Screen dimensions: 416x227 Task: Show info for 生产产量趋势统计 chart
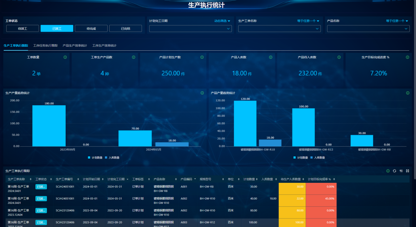[202, 93]
